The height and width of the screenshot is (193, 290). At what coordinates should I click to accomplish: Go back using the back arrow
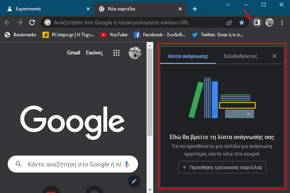(7, 22)
